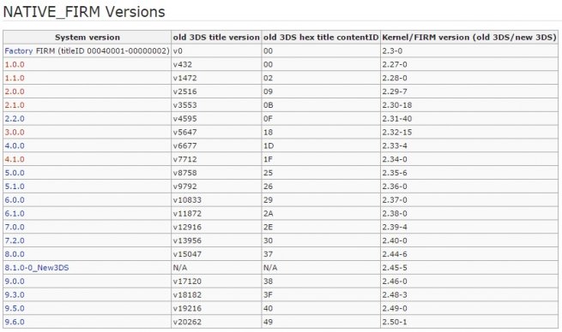Follow the 2.1.0 version link
This screenshot has width=562, height=332.
tap(15, 105)
